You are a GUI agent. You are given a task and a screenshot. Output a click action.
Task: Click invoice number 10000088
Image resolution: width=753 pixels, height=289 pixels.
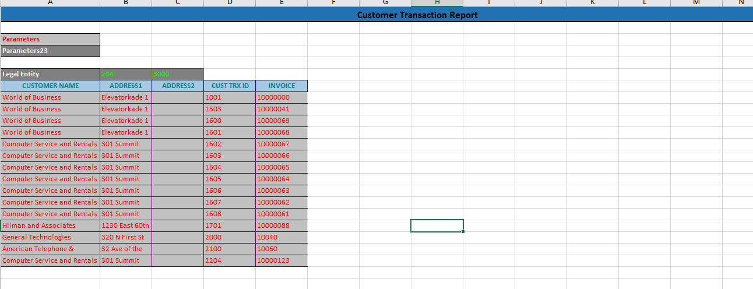click(282, 225)
